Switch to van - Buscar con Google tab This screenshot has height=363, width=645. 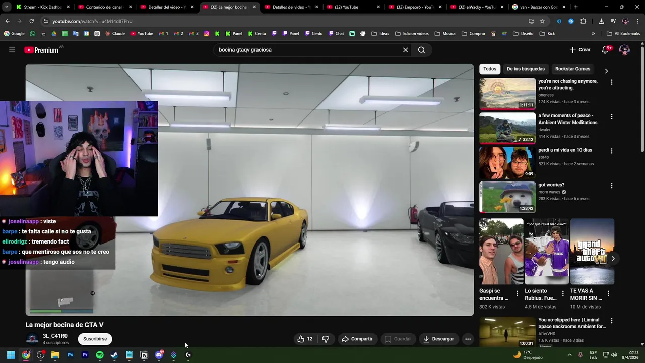point(539,7)
